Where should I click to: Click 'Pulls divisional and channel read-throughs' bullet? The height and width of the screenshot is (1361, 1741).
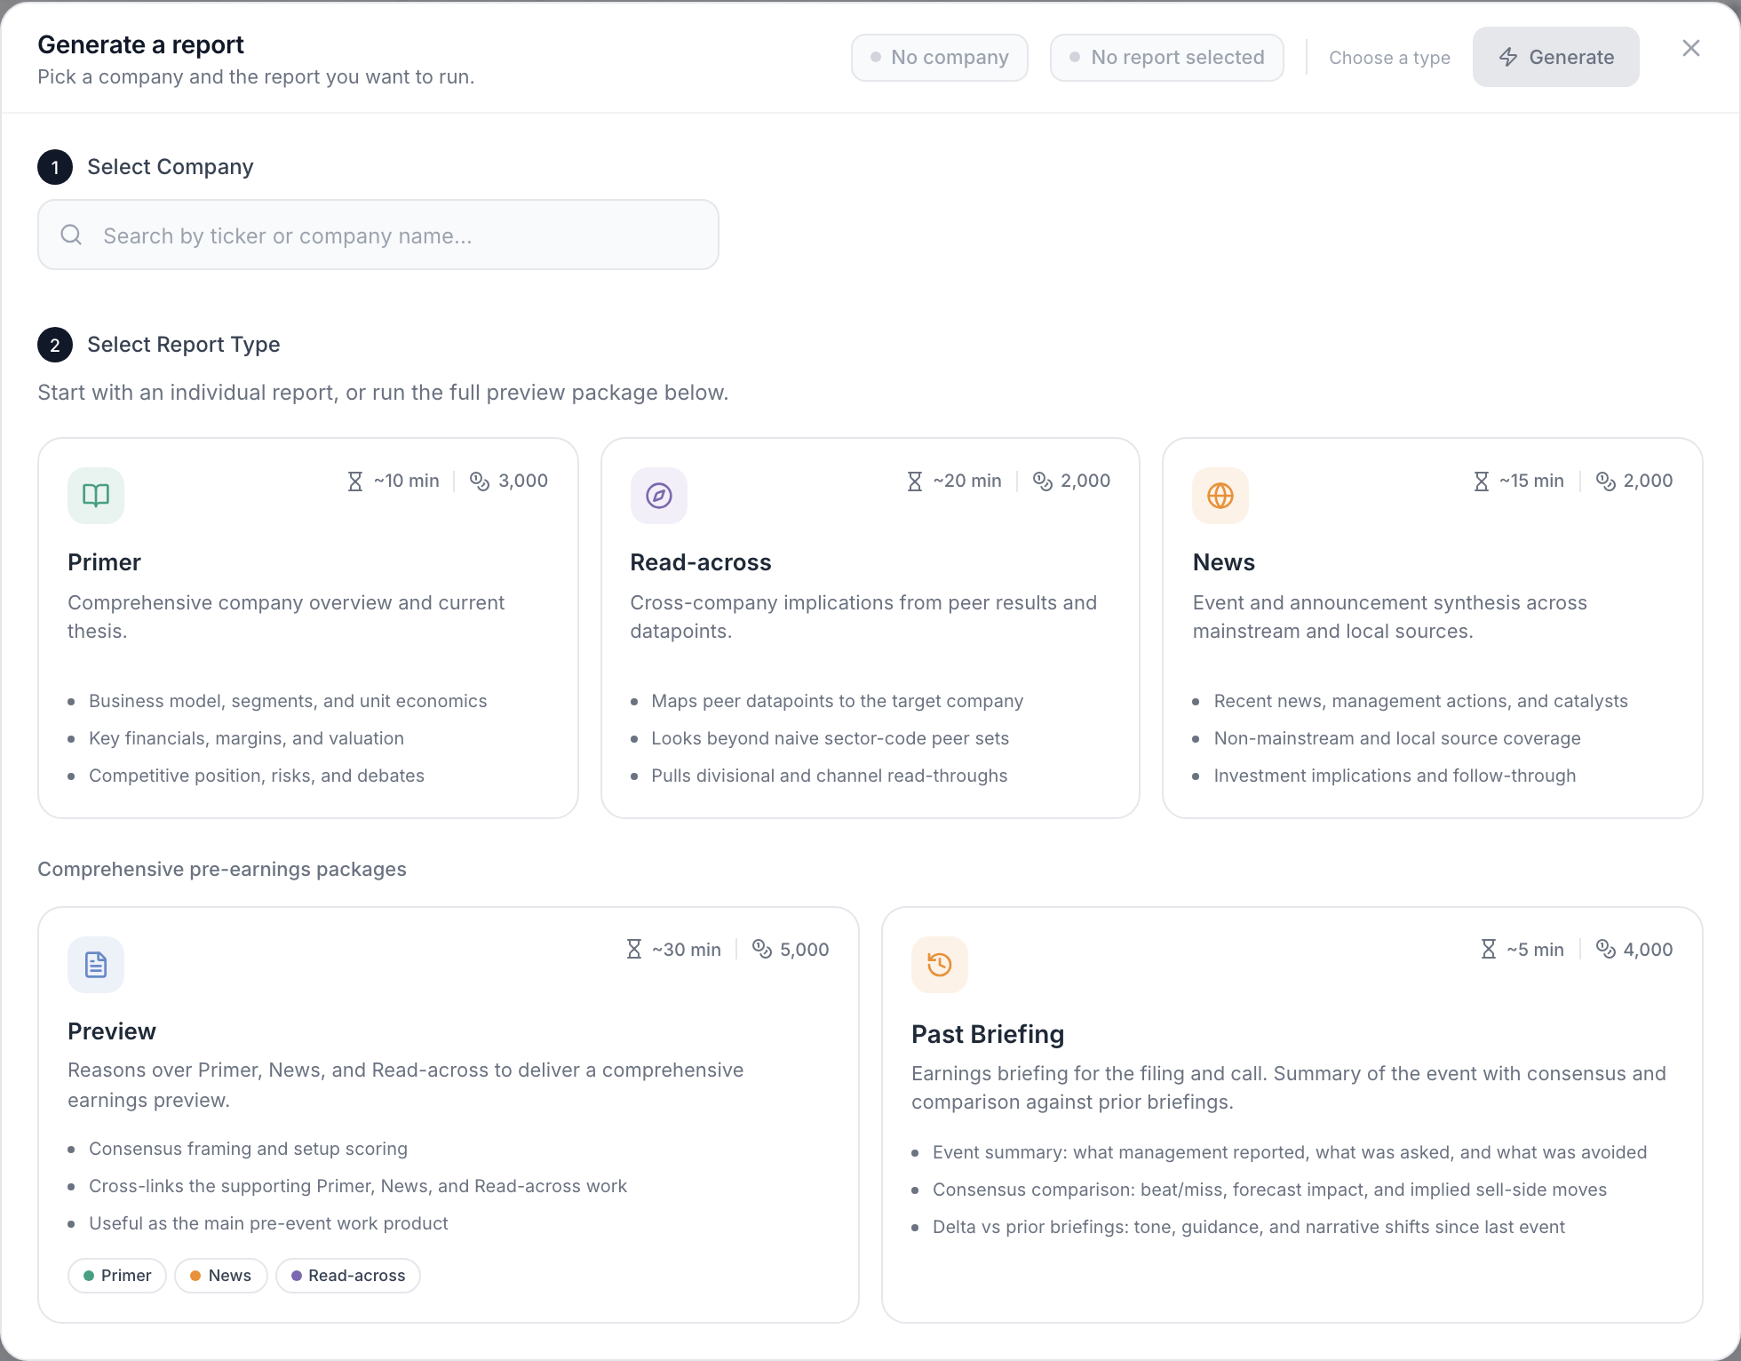(x=829, y=776)
